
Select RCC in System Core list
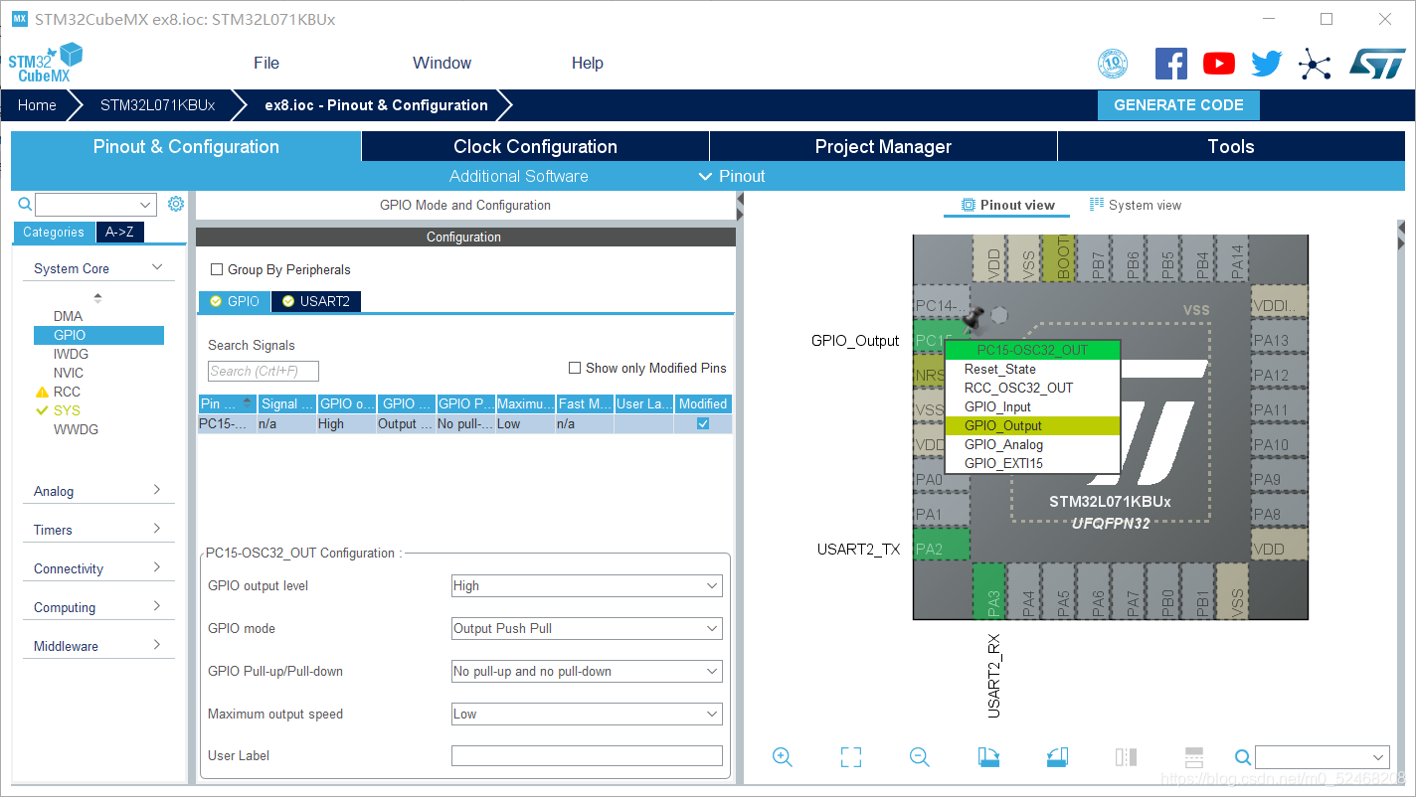67,392
